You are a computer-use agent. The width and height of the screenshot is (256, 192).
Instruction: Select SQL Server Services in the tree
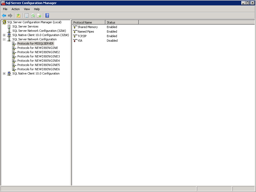[25, 26]
